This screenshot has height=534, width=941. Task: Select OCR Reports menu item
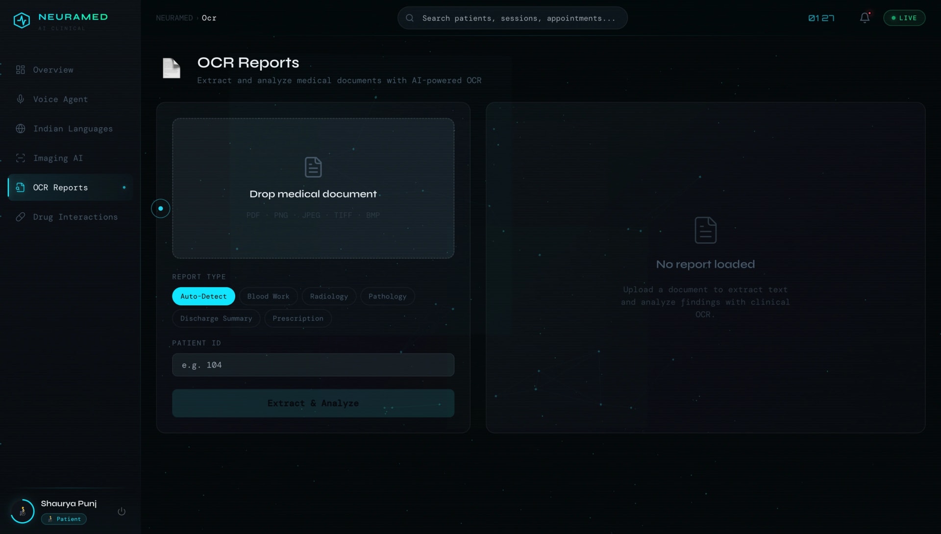point(70,187)
